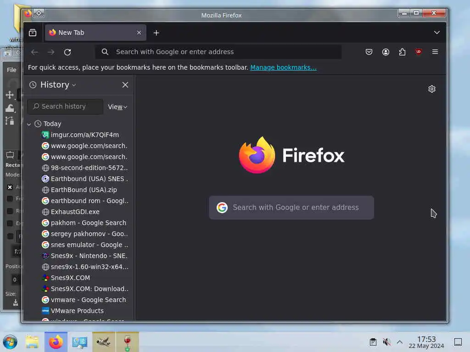The image size is (470, 352).
Task: Click the center Google search box
Action: 291,208
